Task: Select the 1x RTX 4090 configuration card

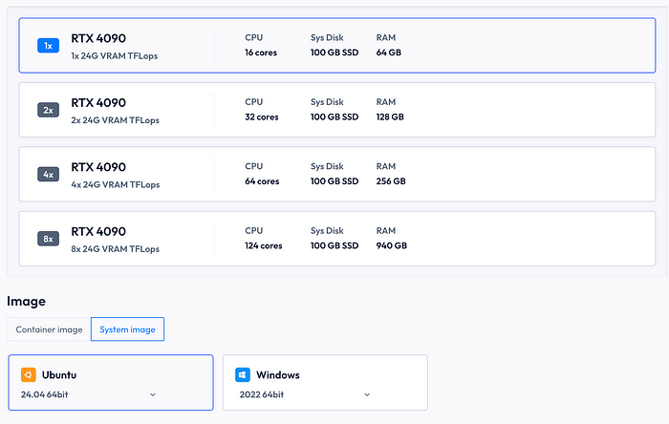Action: (x=337, y=46)
